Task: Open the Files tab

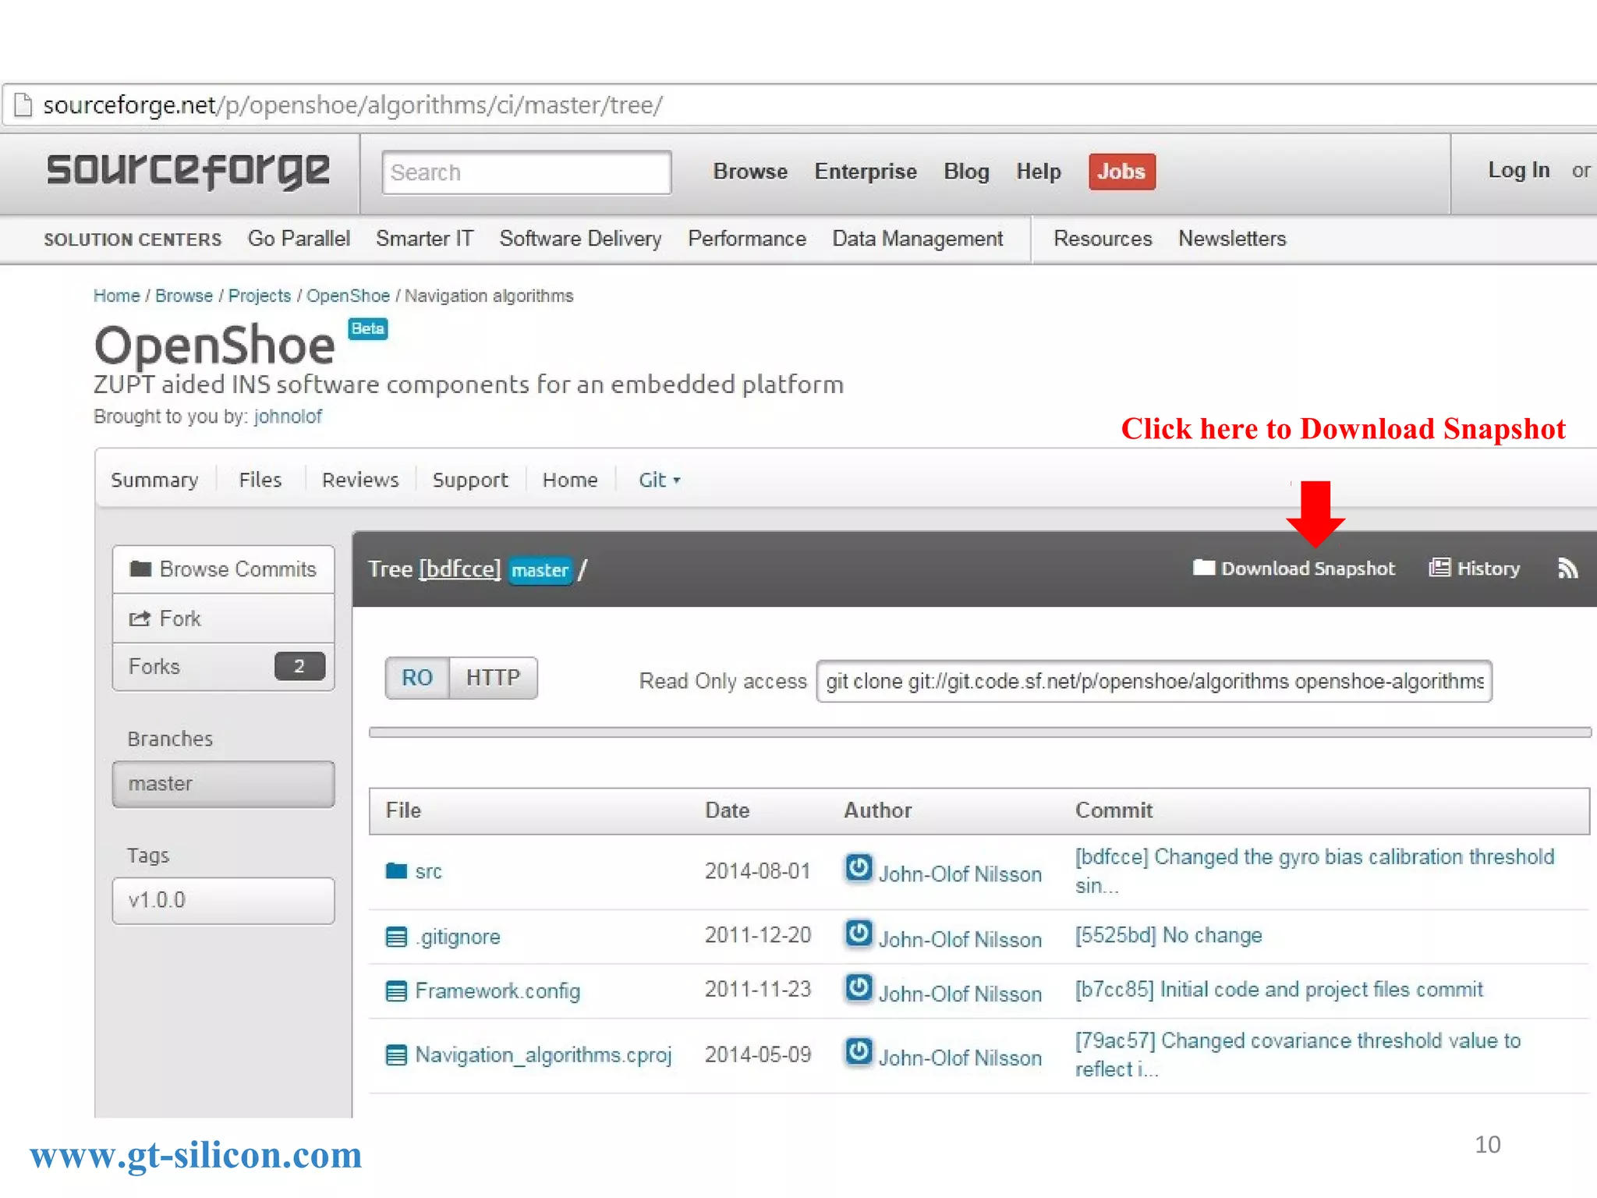Action: pos(260,480)
